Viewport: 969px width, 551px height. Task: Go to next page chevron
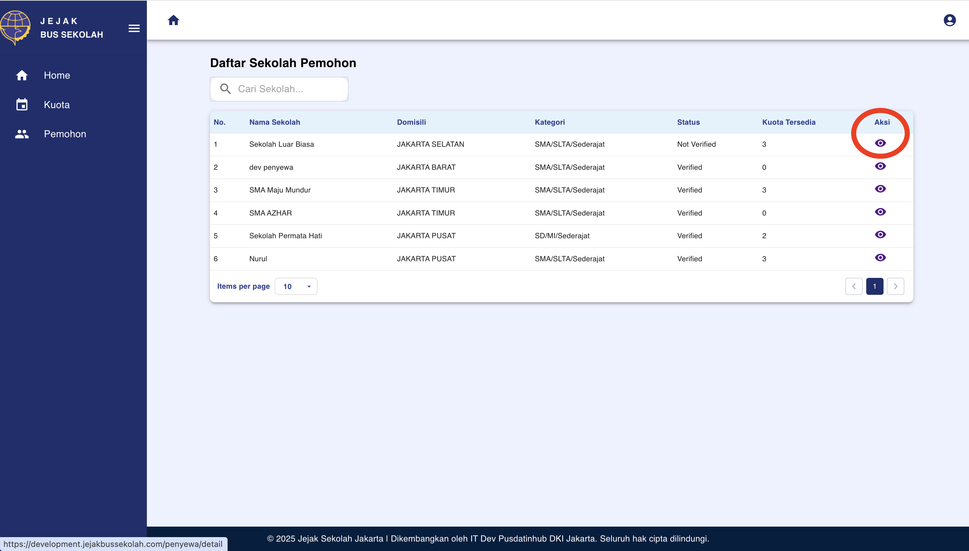pos(895,286)
